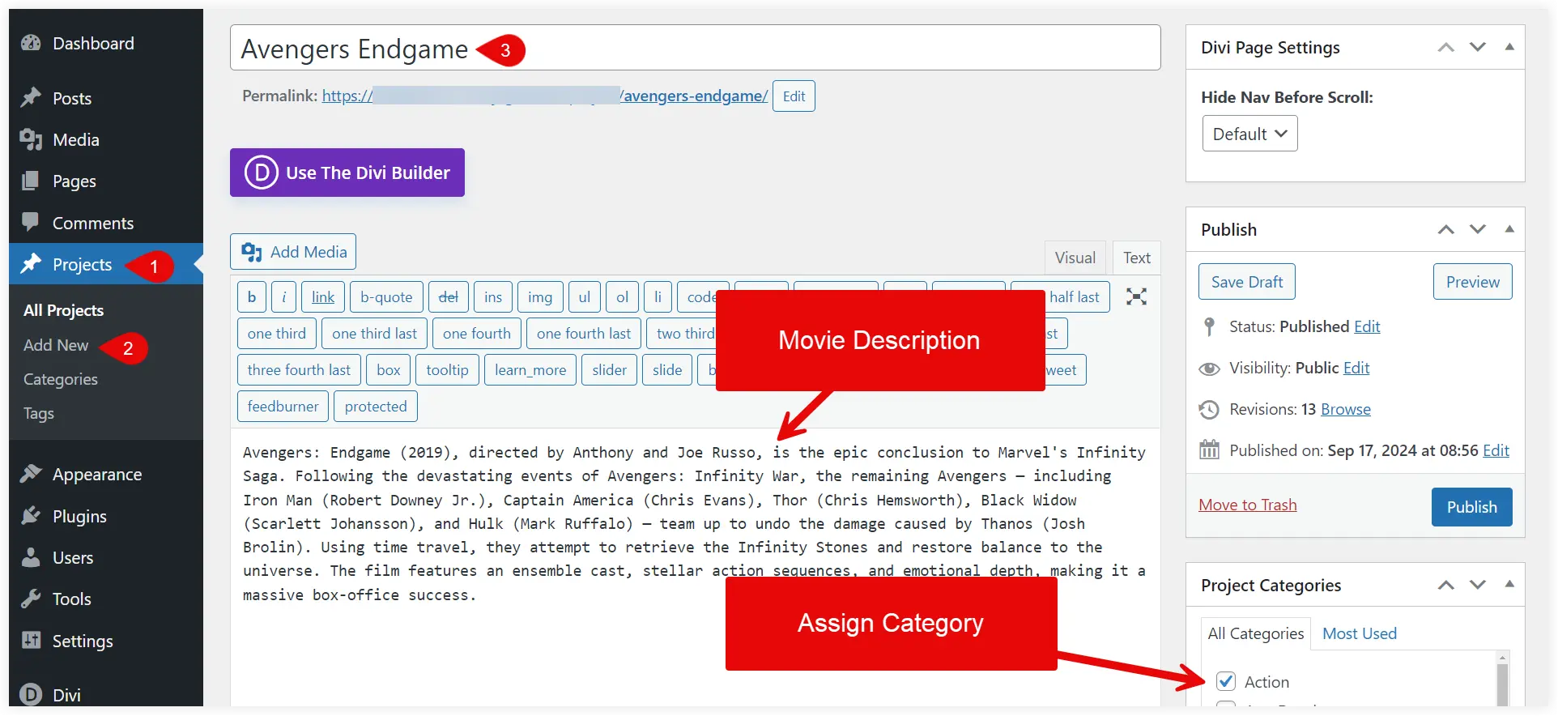
Task: Click the b-quote quicktag
Action: click(x=386, y=297)
